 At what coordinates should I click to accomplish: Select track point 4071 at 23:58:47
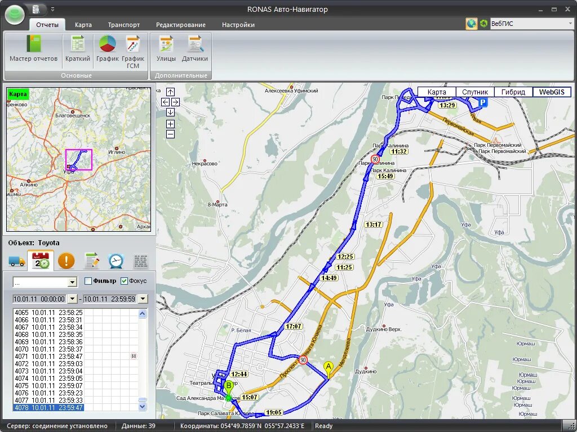pos(48,356)
